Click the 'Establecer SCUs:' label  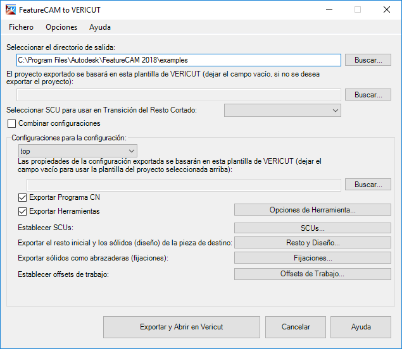click(x=46, y=228)
